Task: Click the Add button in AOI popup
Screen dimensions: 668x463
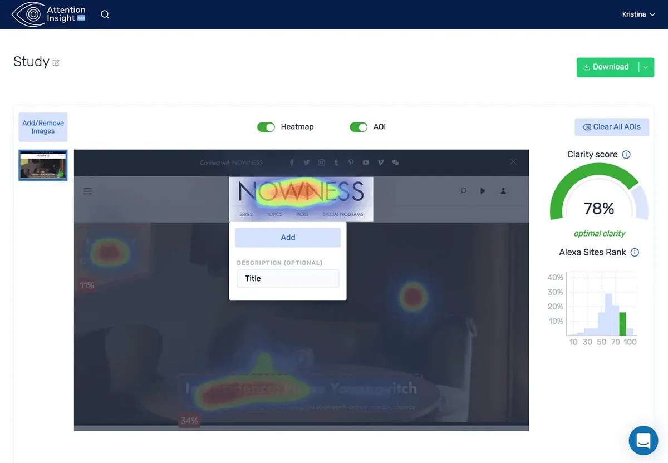Action: pyautogui.click(x=288, y=238)
